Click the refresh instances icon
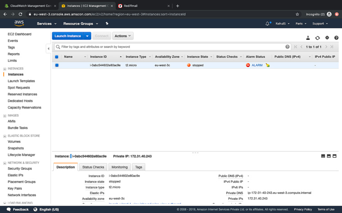Viewport: 342px width, 213px height. click(317, 38)
